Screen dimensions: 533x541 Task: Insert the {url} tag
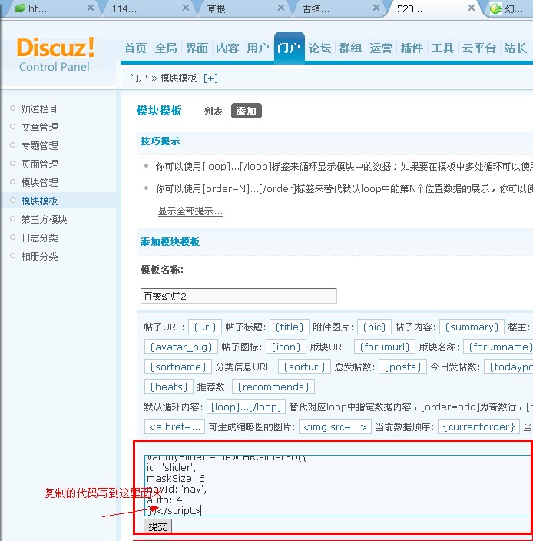click(x=205, y=327)
